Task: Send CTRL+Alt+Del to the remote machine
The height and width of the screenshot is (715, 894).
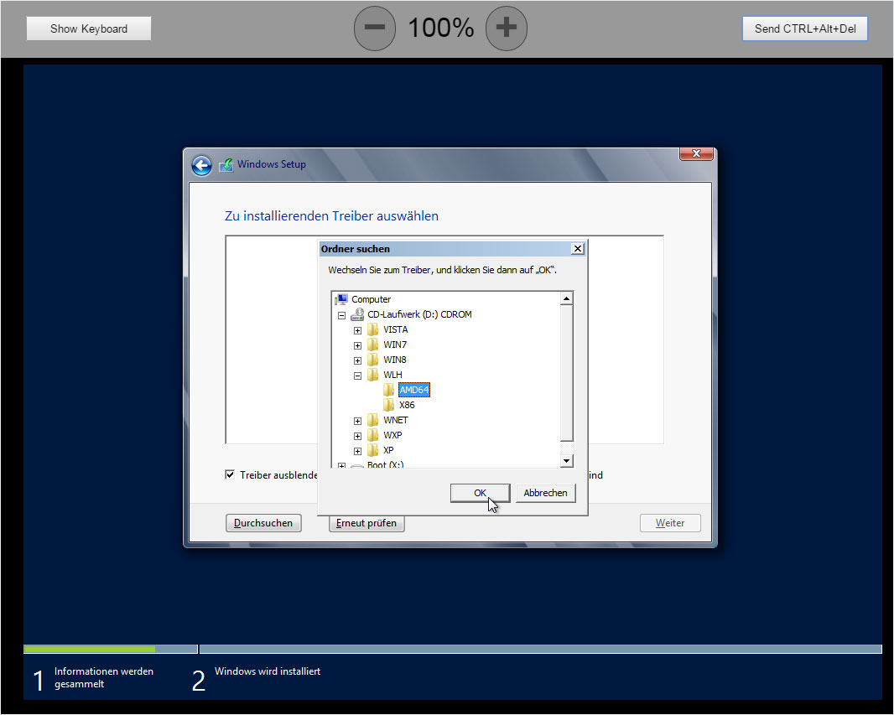Action: (804, 28)
